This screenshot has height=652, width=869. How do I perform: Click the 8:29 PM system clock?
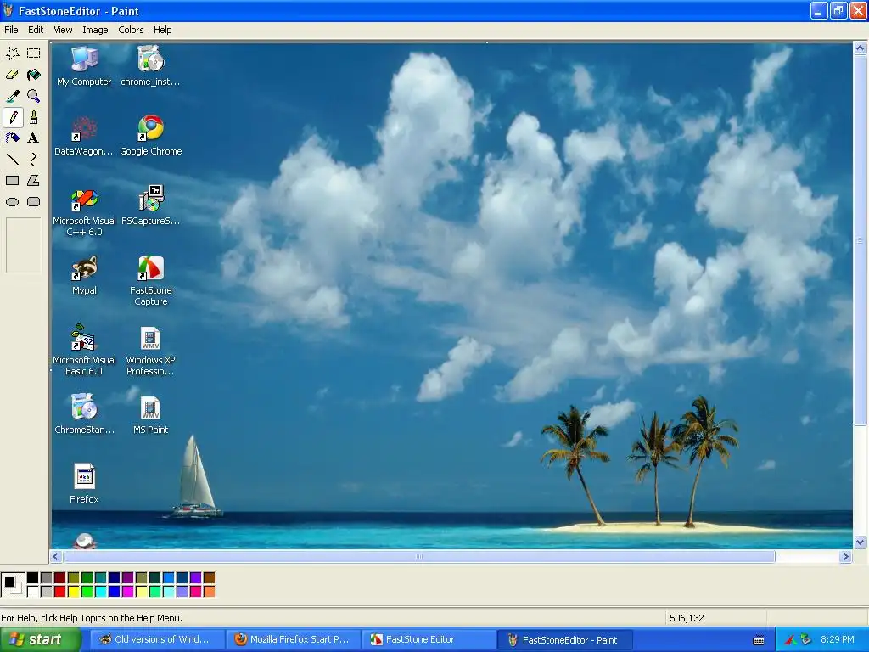pos(838,639)
